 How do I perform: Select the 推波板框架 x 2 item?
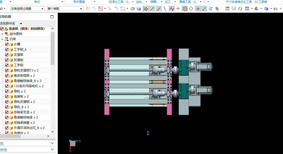coord(24,76)
